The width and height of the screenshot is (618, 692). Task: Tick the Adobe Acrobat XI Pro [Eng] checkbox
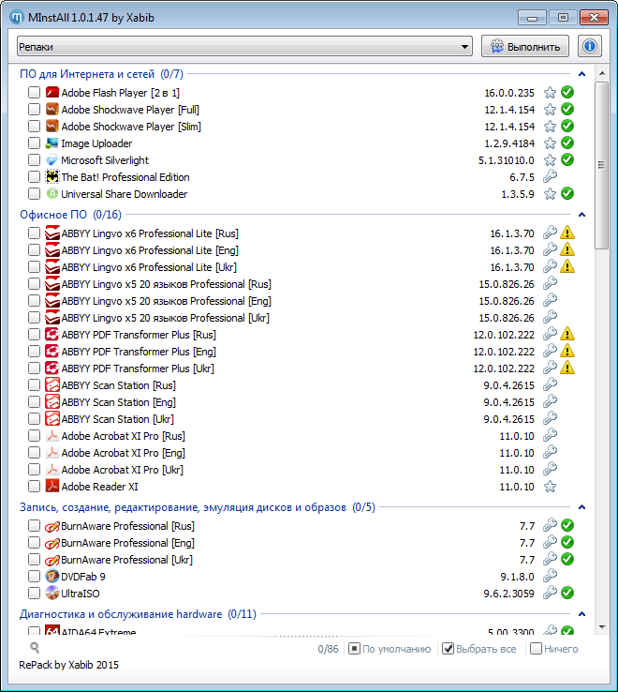[x=34, y=453]
